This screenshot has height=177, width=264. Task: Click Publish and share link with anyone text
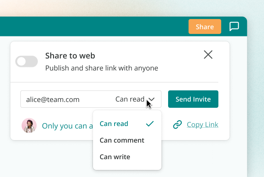[102, 68]
